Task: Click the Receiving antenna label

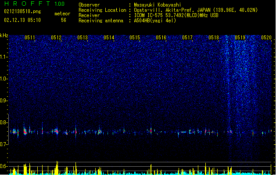Action: tap(101, 21)
